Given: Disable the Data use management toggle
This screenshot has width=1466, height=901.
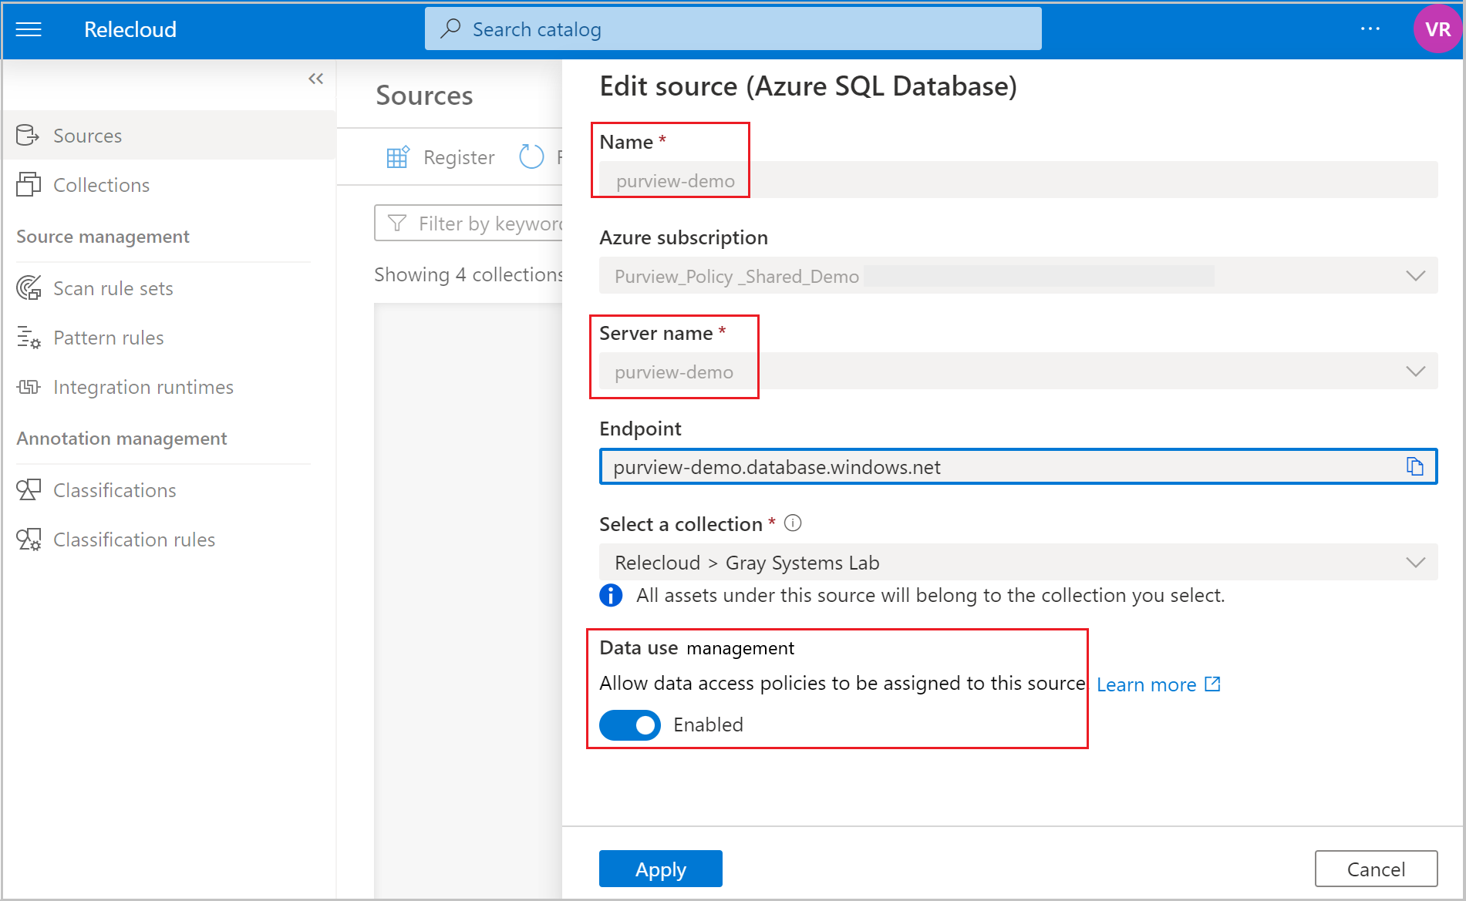Looking at the screenshot, I should point(629,724).
